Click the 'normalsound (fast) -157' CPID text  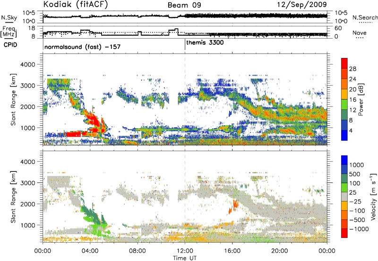tap(82, 47)
